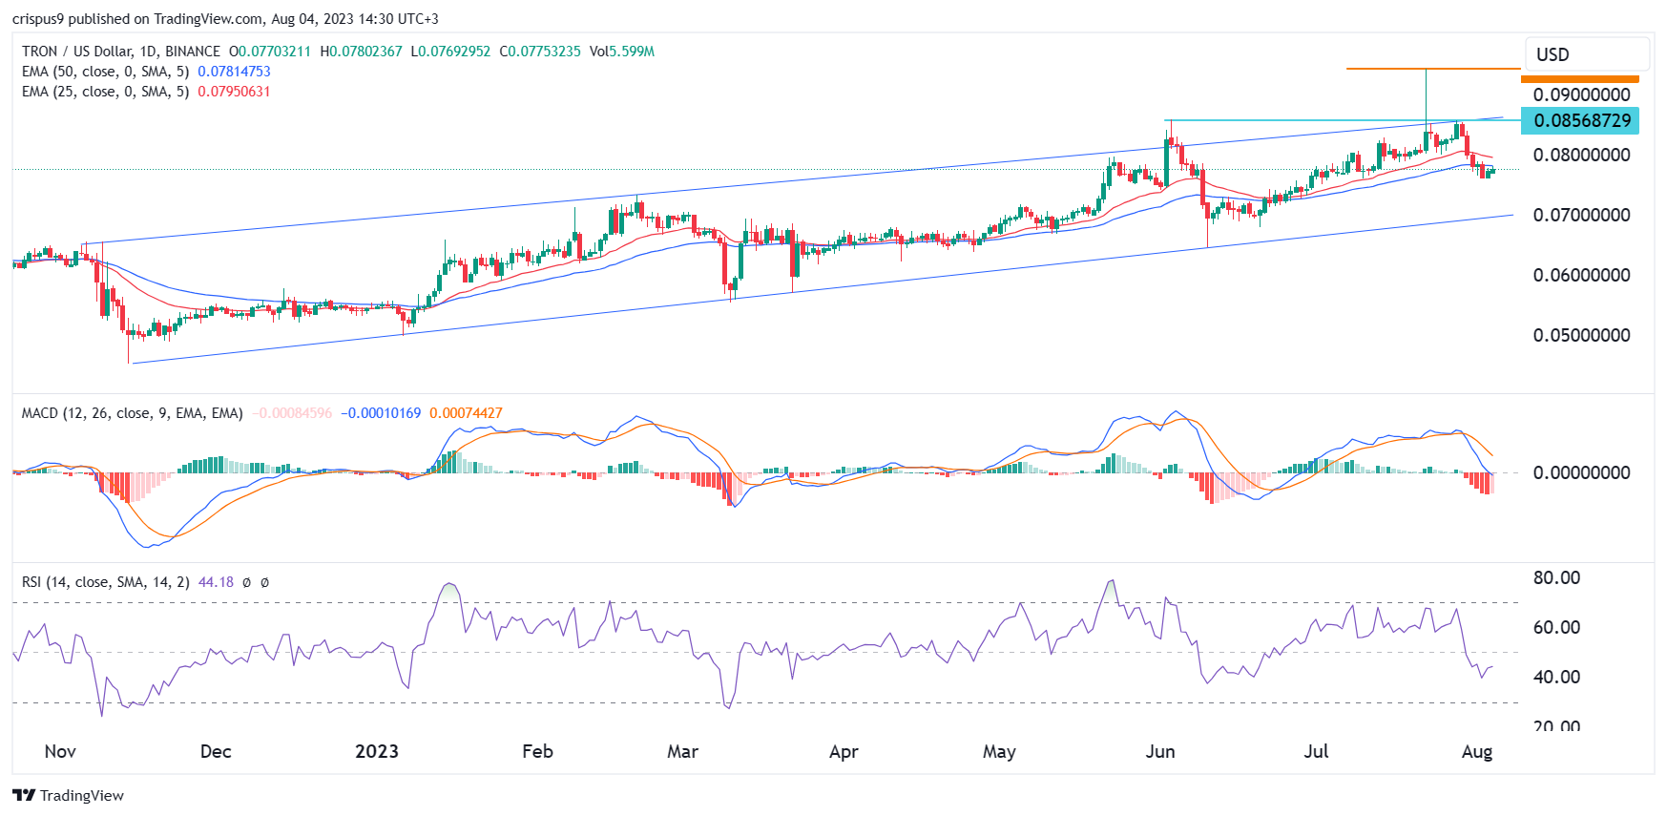Click the 0.09000000 price axis label
1667x816 pixels.
[x=1581, y=94]
